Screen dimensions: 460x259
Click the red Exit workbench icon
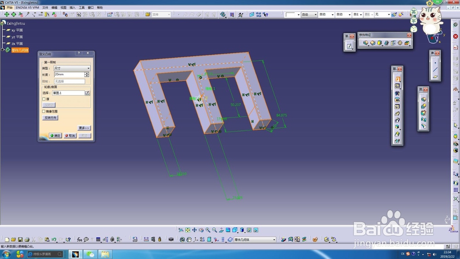pos(455,36)
